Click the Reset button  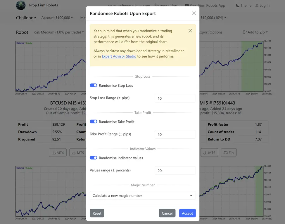tap(97, 213)
